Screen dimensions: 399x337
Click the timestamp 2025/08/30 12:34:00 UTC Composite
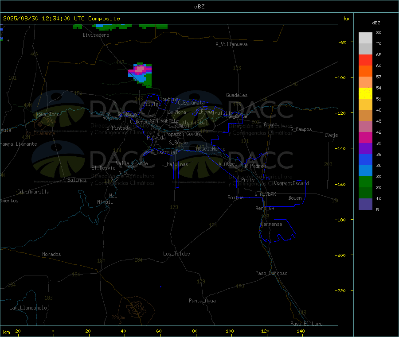[x=61, y=19]
